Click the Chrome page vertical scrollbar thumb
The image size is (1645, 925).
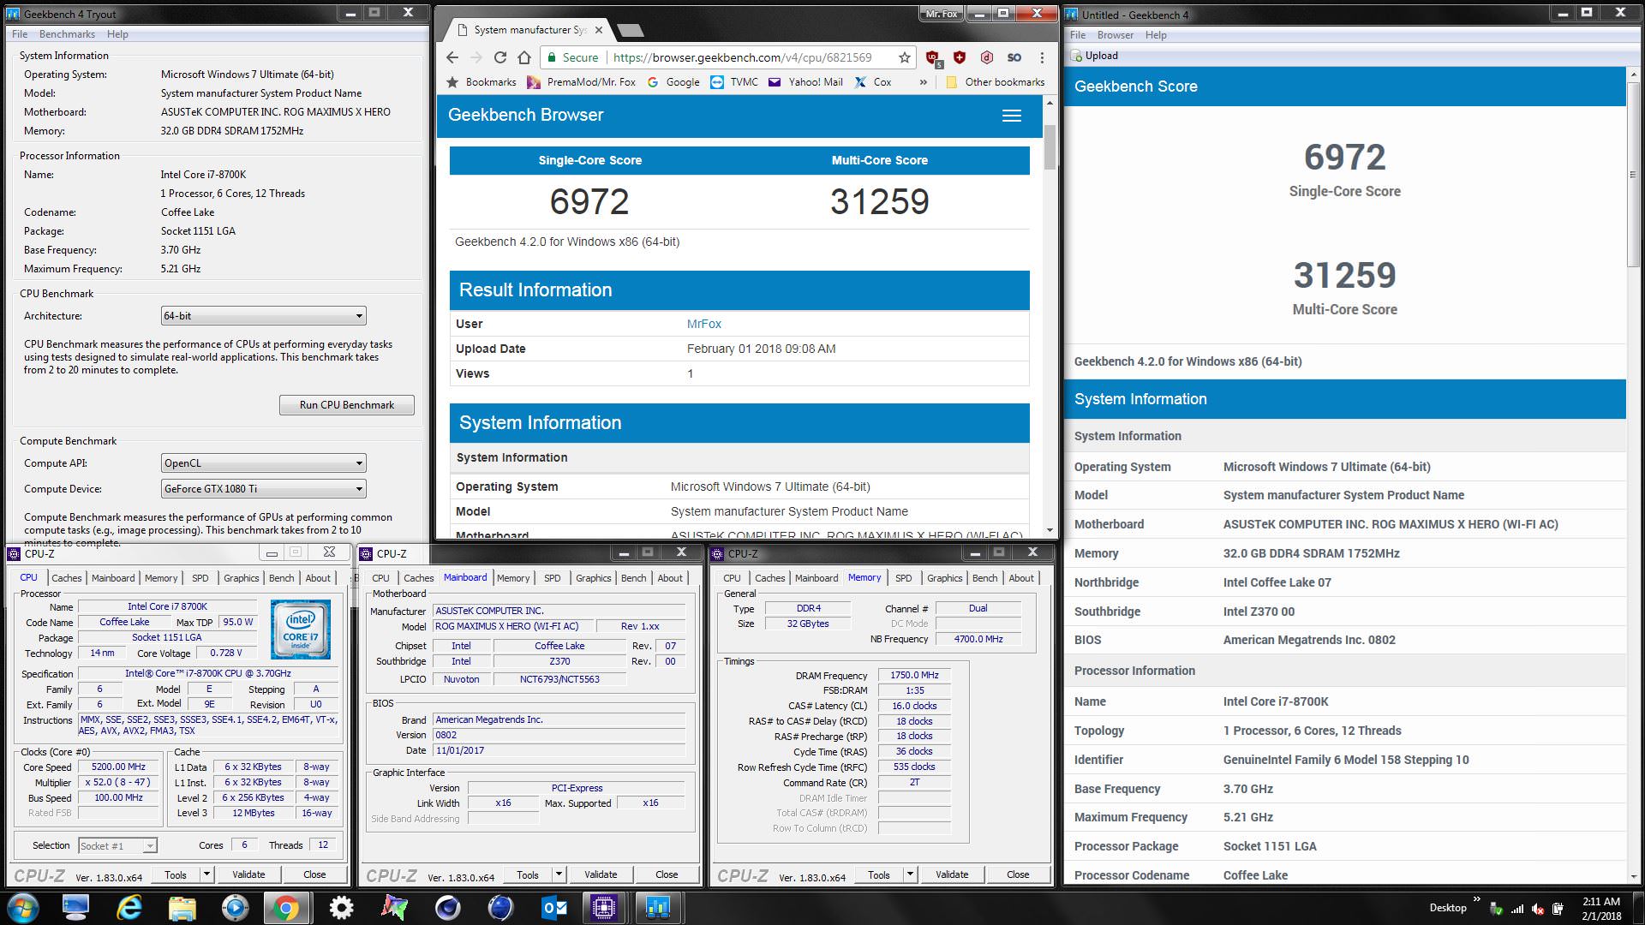point(1050,147)
